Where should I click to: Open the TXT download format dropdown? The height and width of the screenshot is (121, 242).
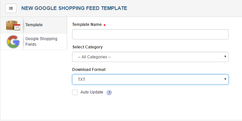[150, 80]
